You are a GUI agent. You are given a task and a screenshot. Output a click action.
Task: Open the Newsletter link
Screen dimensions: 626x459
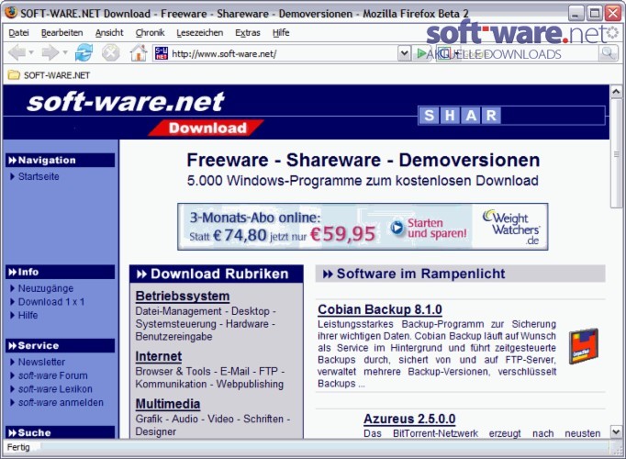pos(41,362)
